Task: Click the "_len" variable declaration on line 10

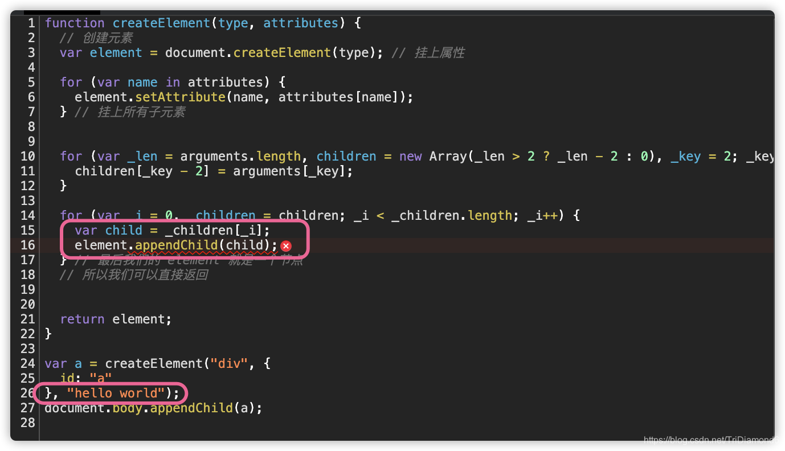Action: tap(142, 156)
